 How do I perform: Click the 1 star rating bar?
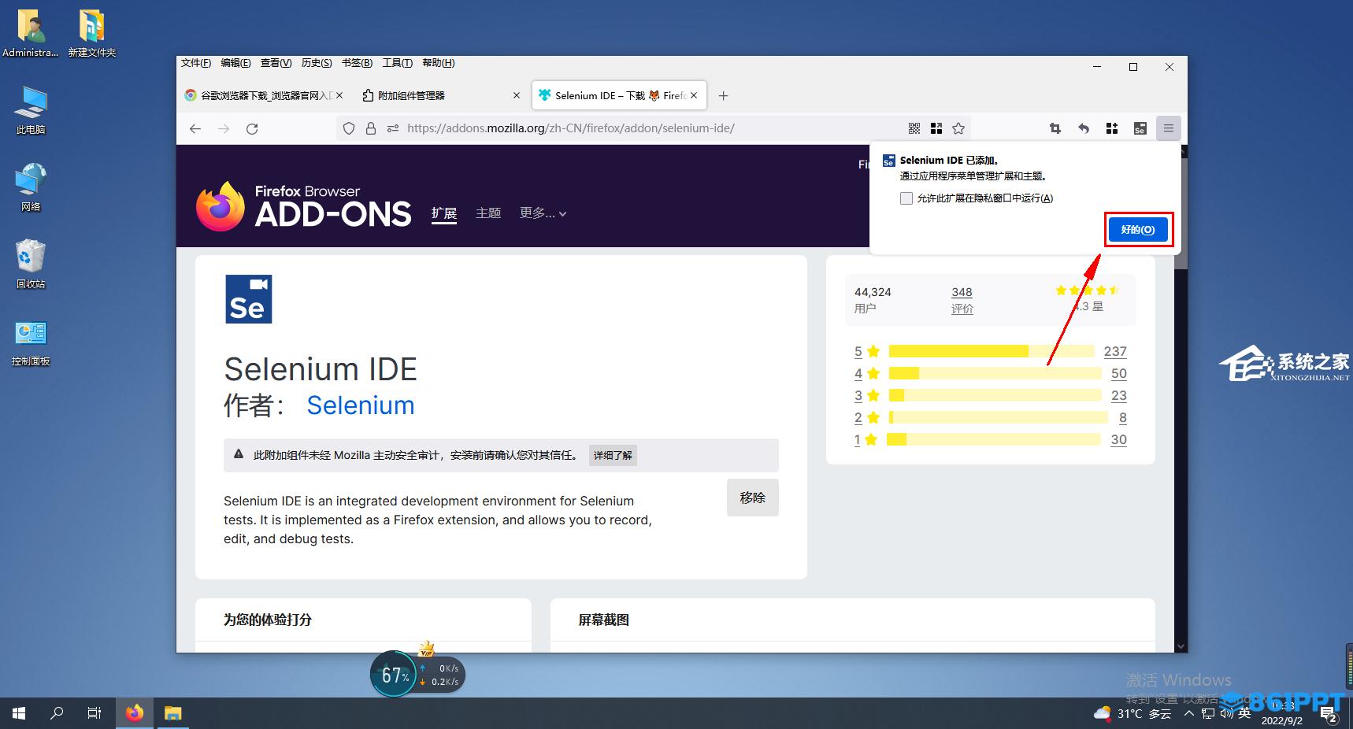pos(994,439)
